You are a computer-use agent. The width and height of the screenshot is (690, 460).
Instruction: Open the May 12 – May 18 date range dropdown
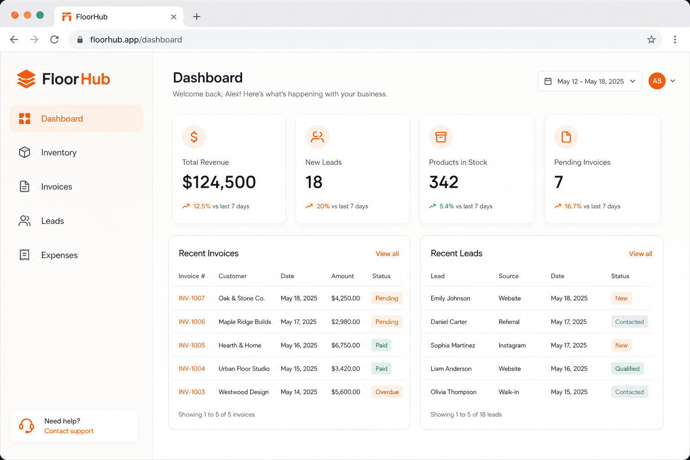tap(590, 81)
